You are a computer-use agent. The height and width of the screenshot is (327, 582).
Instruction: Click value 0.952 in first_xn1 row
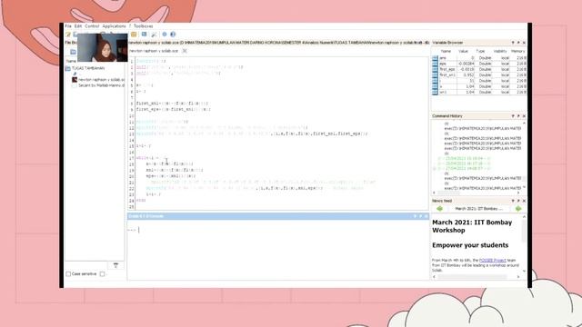[x=469, y=74]
